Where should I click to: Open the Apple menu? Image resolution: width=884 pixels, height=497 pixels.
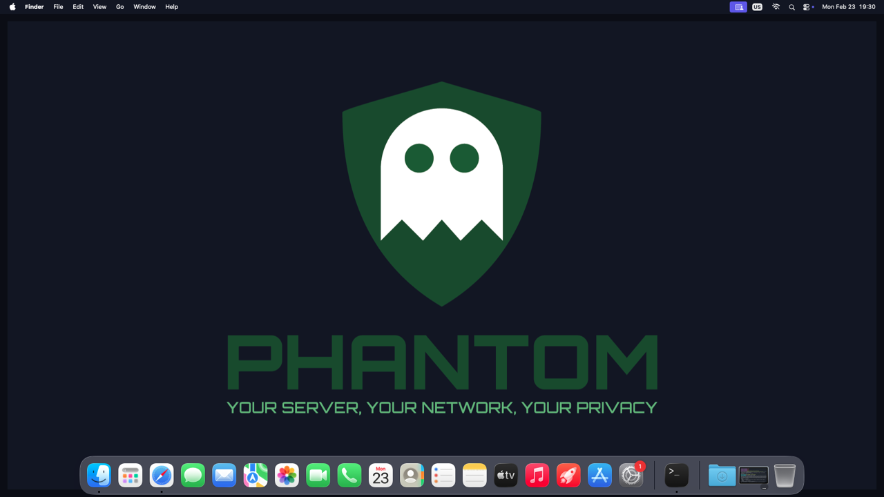[12, 7]
